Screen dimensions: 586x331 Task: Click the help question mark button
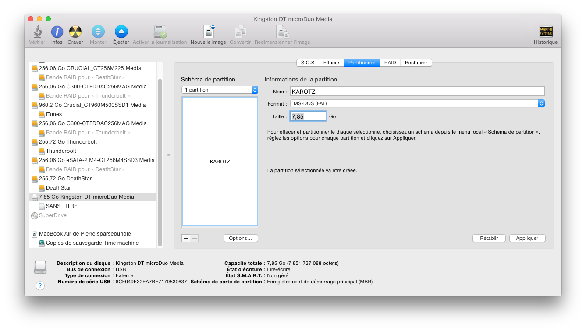(40, 286)
